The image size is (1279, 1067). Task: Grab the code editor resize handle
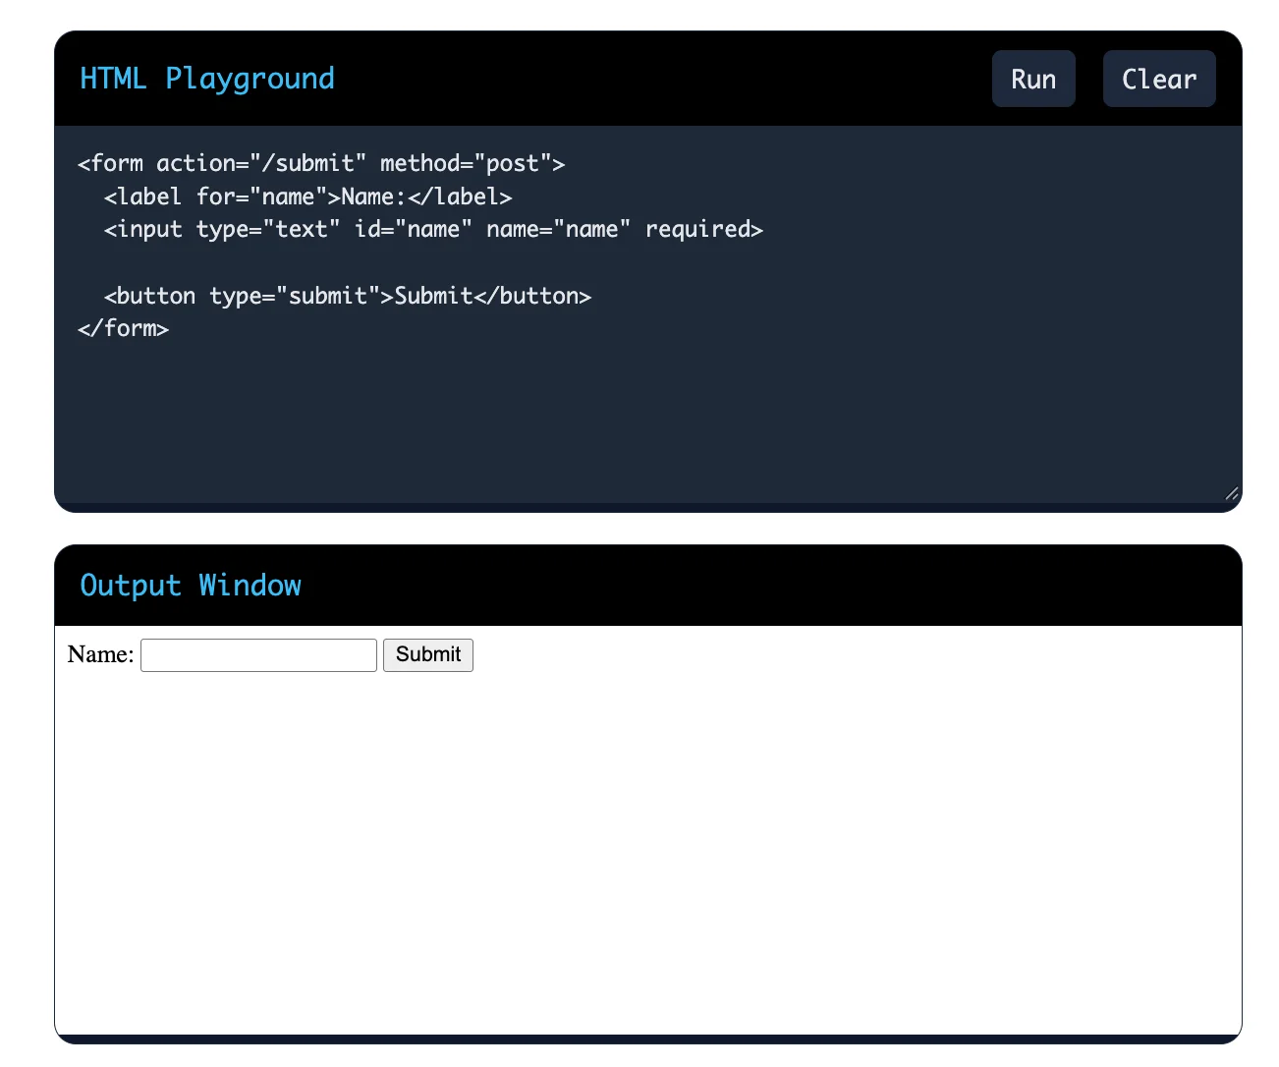pyautogui.click(x=1232, y=493)
